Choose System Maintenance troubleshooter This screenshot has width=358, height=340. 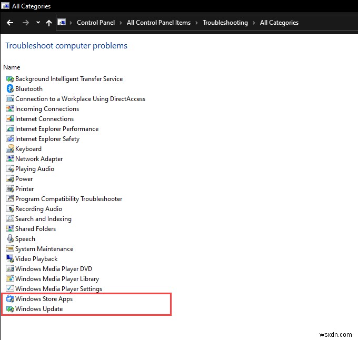tap(44, 249)
